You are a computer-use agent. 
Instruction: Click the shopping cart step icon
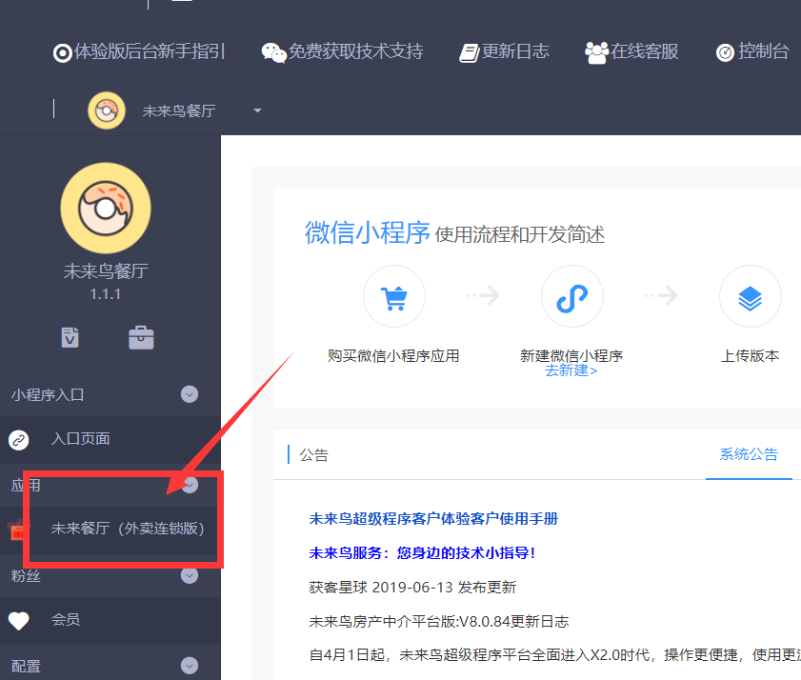394,296
